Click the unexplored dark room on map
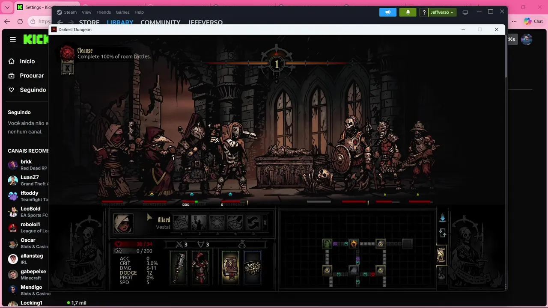548x308 pixels. [x=407, y=244]
